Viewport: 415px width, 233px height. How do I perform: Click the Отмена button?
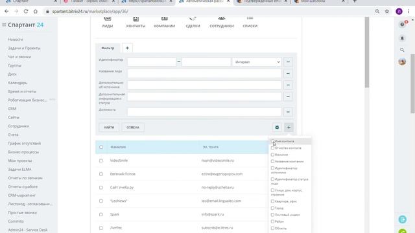(x=133, y=128)
